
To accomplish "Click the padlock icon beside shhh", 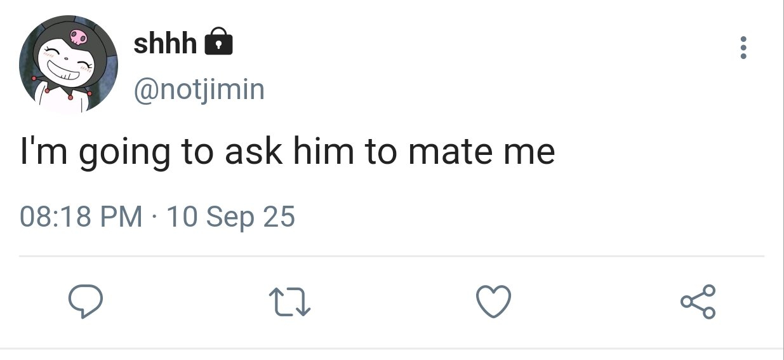I will pyautogui.click(x=219, y=42).
